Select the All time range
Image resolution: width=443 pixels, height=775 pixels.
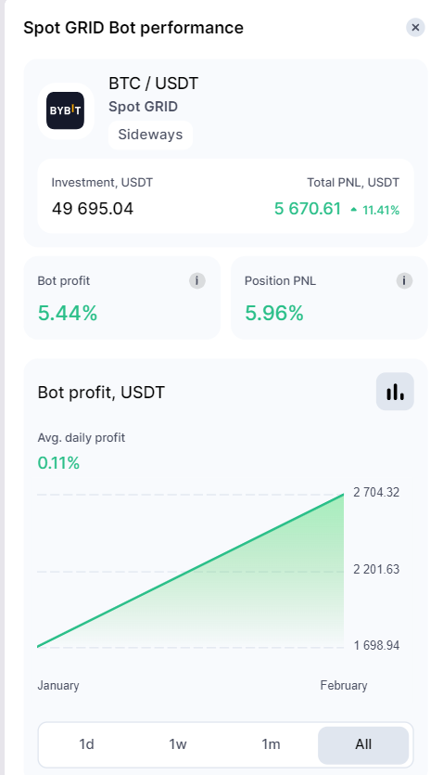[x=363, y=744]
